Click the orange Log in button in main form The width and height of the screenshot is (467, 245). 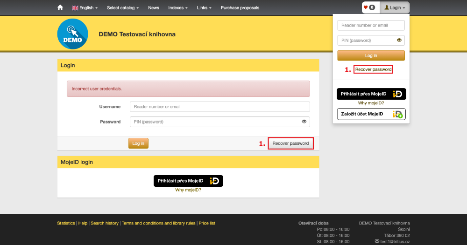point(138,143)
